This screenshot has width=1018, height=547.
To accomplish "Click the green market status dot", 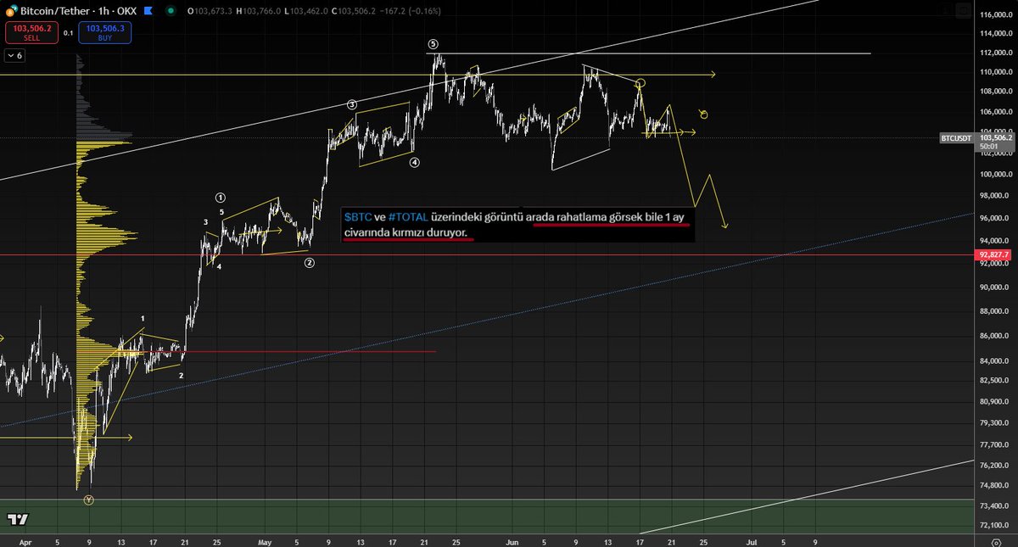I will tap(170, 10).
